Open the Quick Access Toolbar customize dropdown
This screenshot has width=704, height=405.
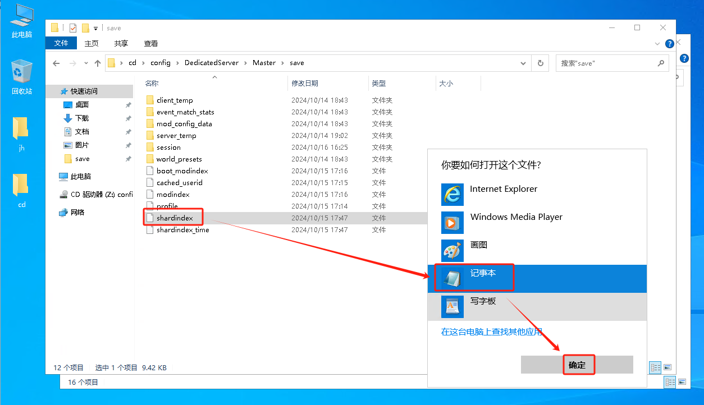96,28
